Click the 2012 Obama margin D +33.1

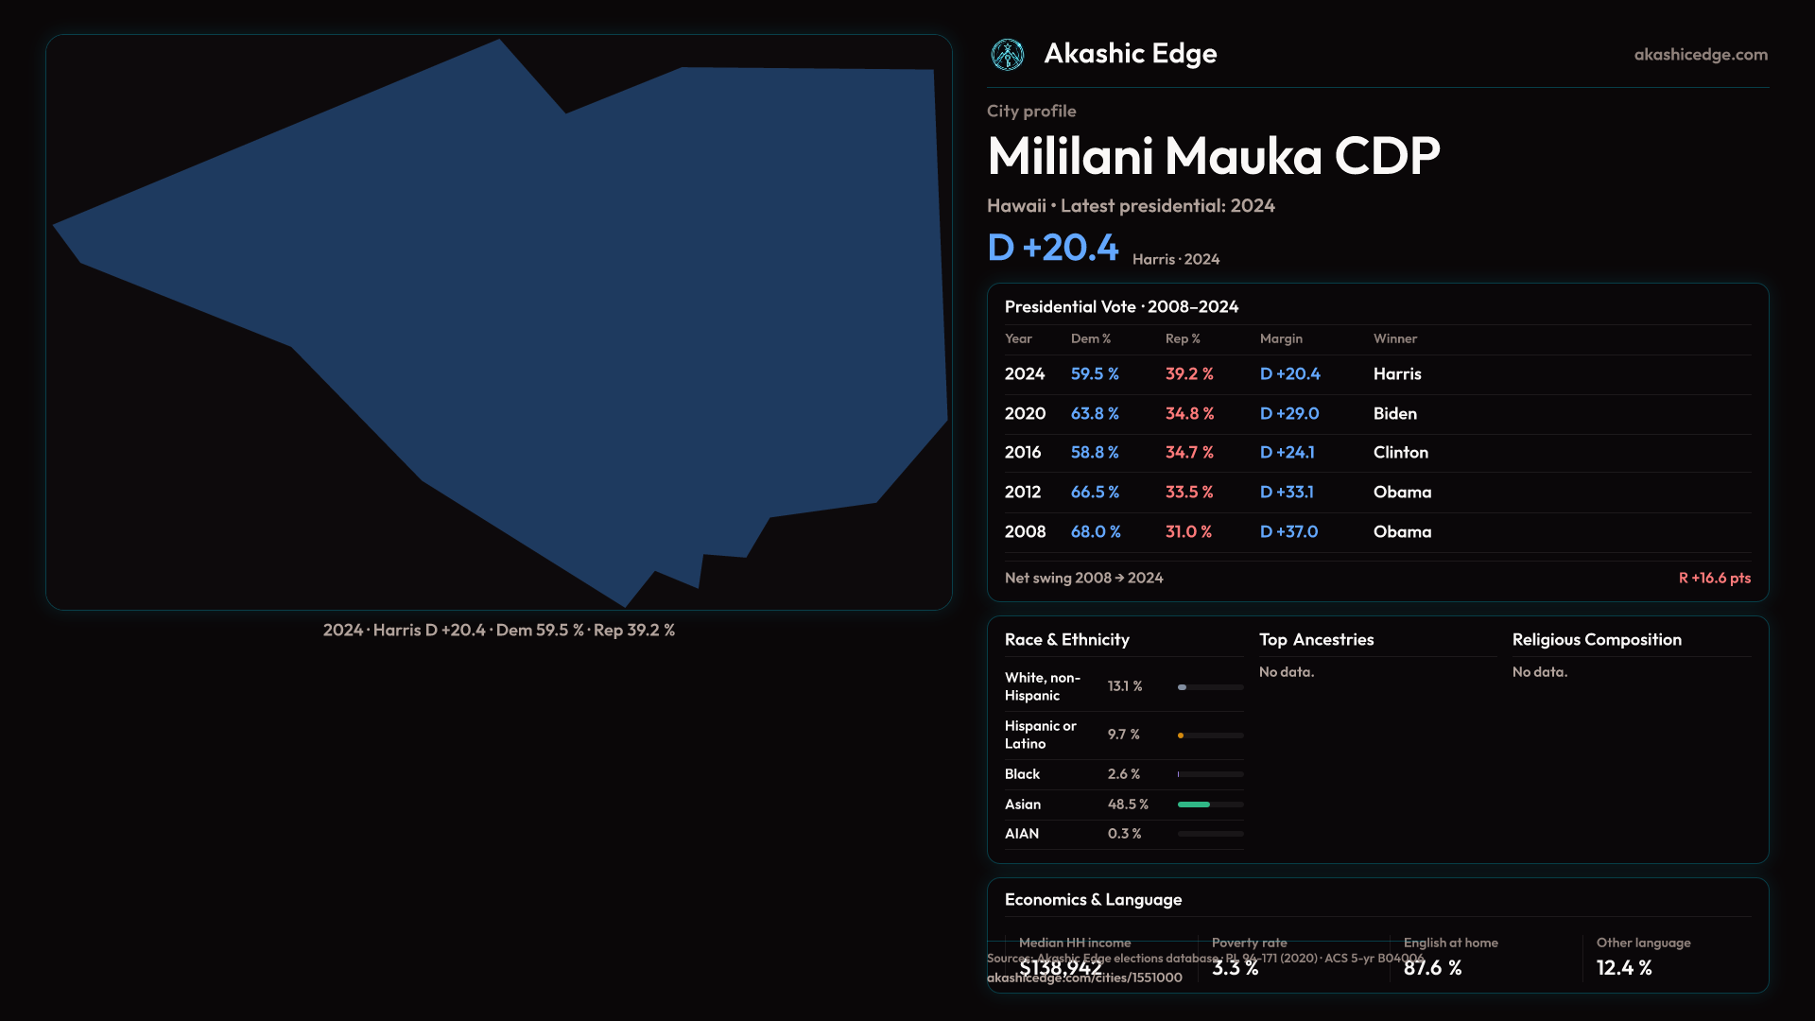point(1287,493)
